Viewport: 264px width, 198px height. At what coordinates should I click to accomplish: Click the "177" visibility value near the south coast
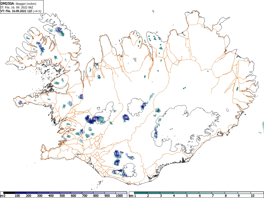[124, 175]
